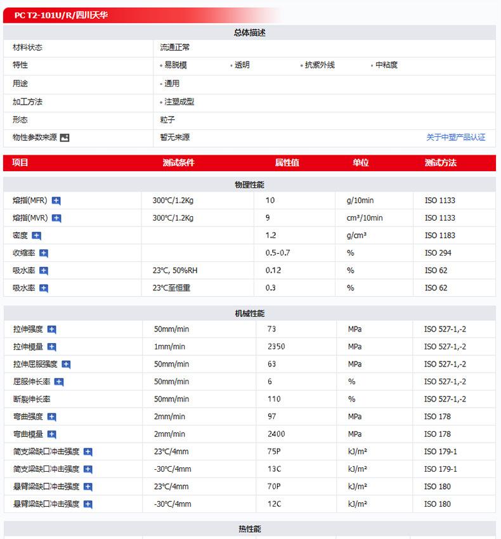Click the image icon beside 物性参数来源

[65, 138]
